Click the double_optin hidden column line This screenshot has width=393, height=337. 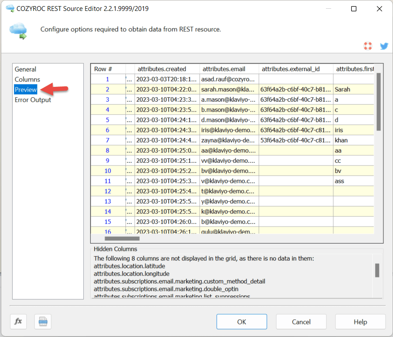[166, 289]
